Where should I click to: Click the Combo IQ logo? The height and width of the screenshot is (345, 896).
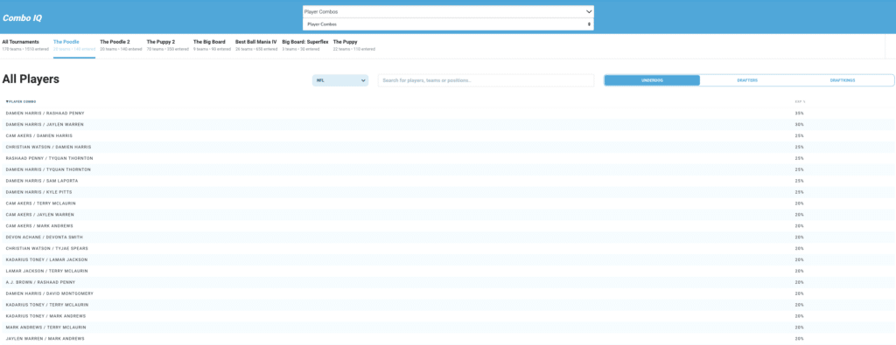tap(22, 17)
